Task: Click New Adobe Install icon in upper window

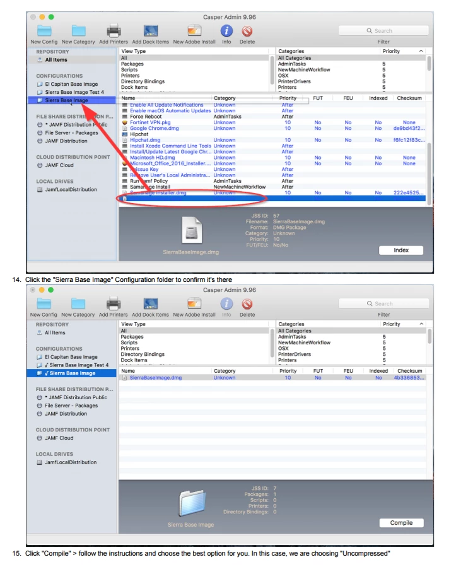Action: coord(194,31)
